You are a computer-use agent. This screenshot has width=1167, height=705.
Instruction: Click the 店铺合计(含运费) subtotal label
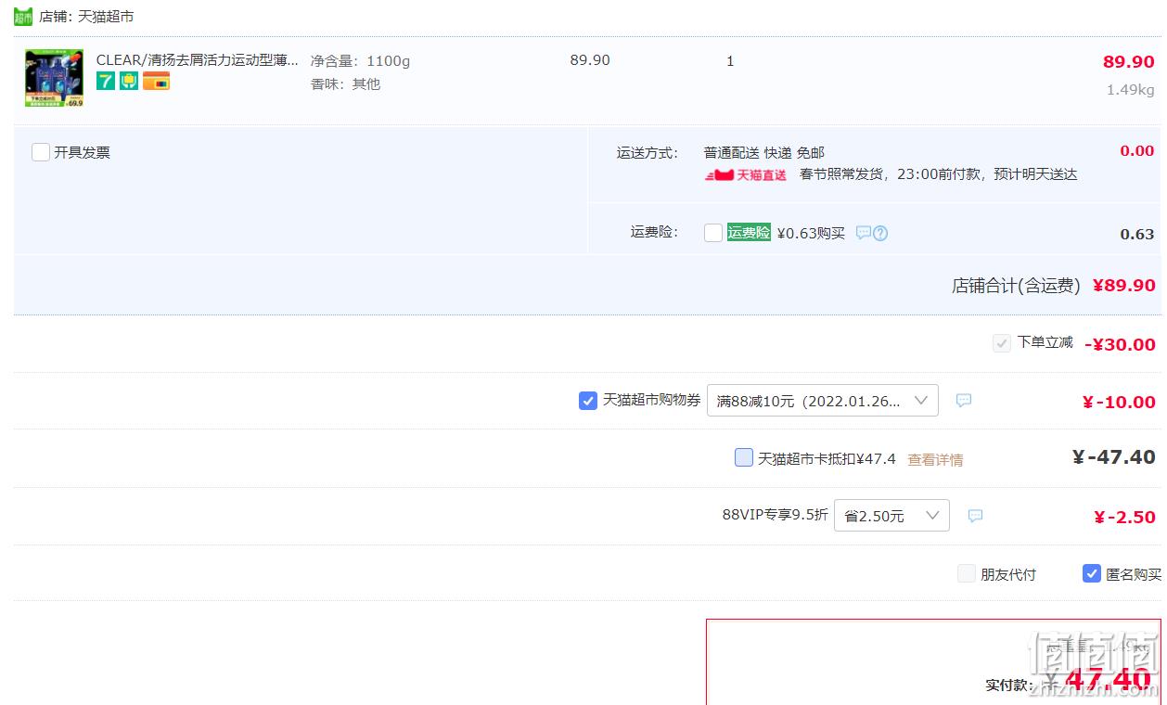[1016, 286]
